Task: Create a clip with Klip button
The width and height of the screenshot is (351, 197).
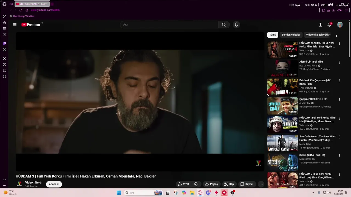Action: pyautogui.click(x=229, y=184)
